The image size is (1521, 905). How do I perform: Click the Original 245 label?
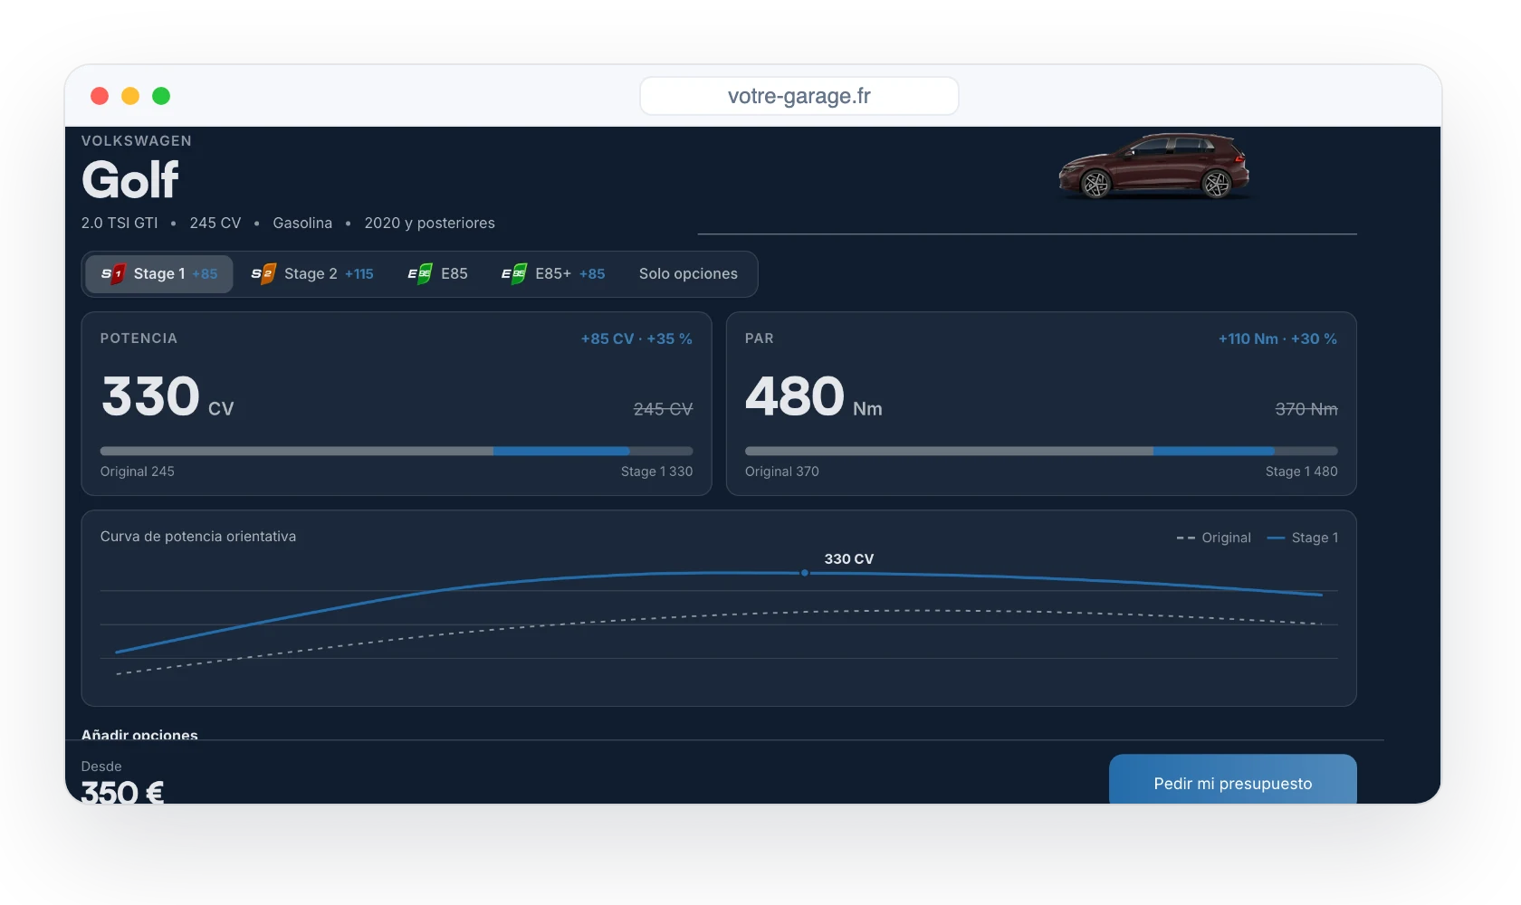click(138, 472)
